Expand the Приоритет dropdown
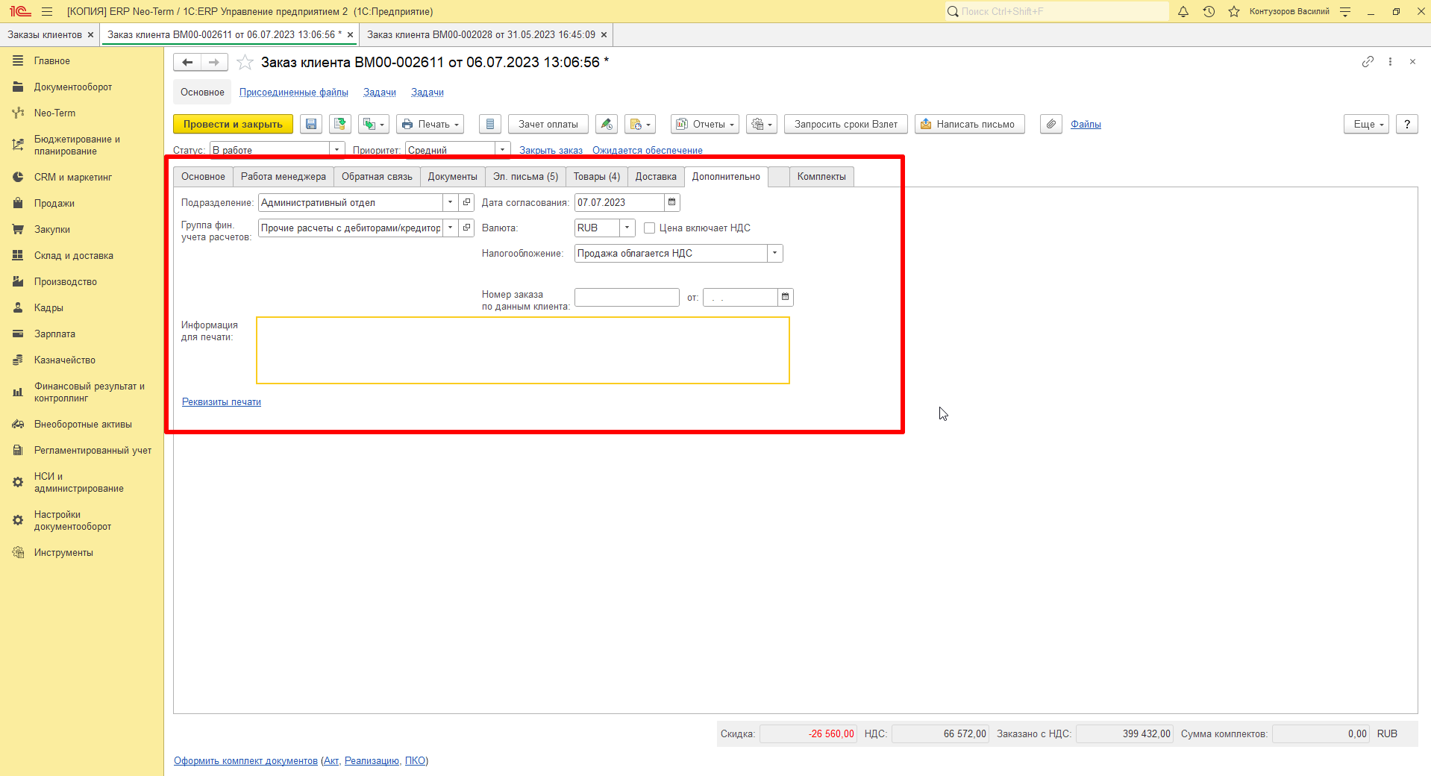This screenshot has height=776, width=1431. [503, 150]
